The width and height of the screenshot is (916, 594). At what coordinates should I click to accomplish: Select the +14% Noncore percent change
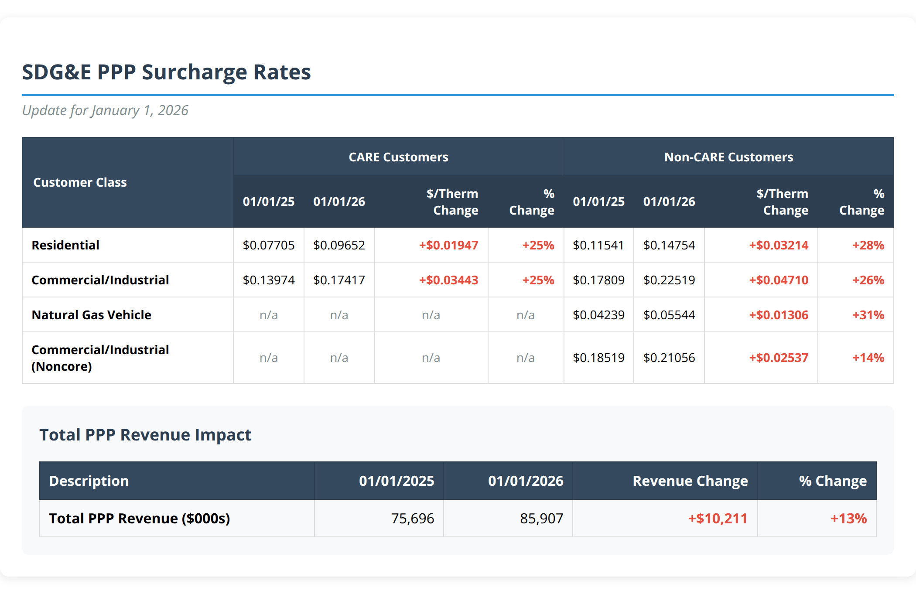coord(868,358)
